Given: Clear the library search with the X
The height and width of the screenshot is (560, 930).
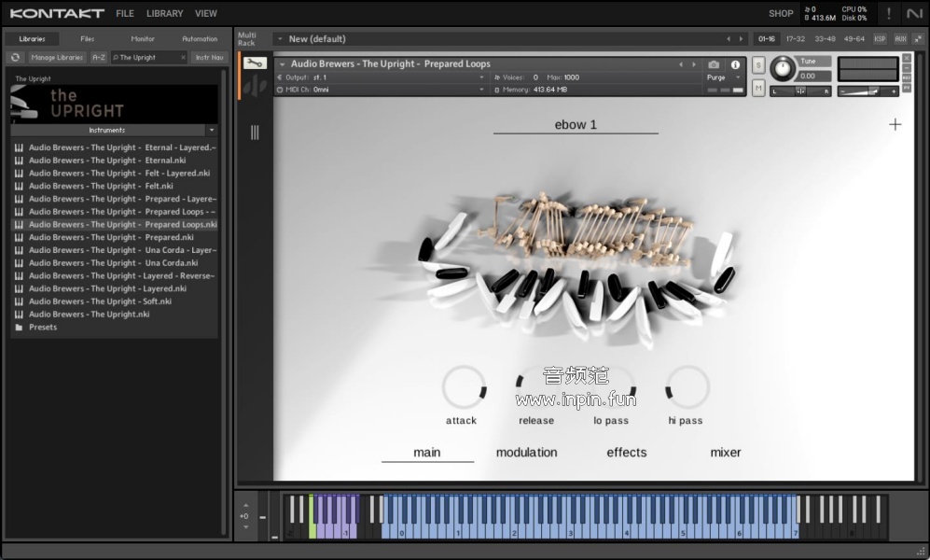Looking at the screenshot, I should pos(181,58).
